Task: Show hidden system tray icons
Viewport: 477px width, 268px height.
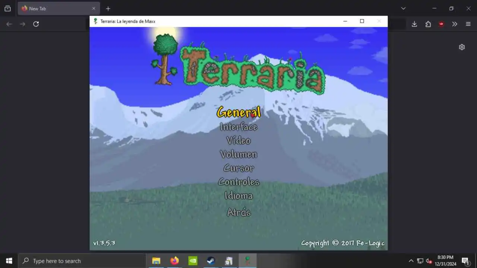Action: 411,261
